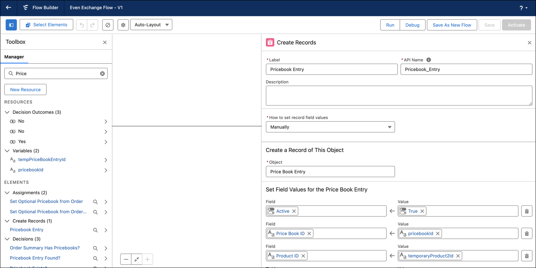Locate Pricebook Entry element on canvas

(95, 230)
